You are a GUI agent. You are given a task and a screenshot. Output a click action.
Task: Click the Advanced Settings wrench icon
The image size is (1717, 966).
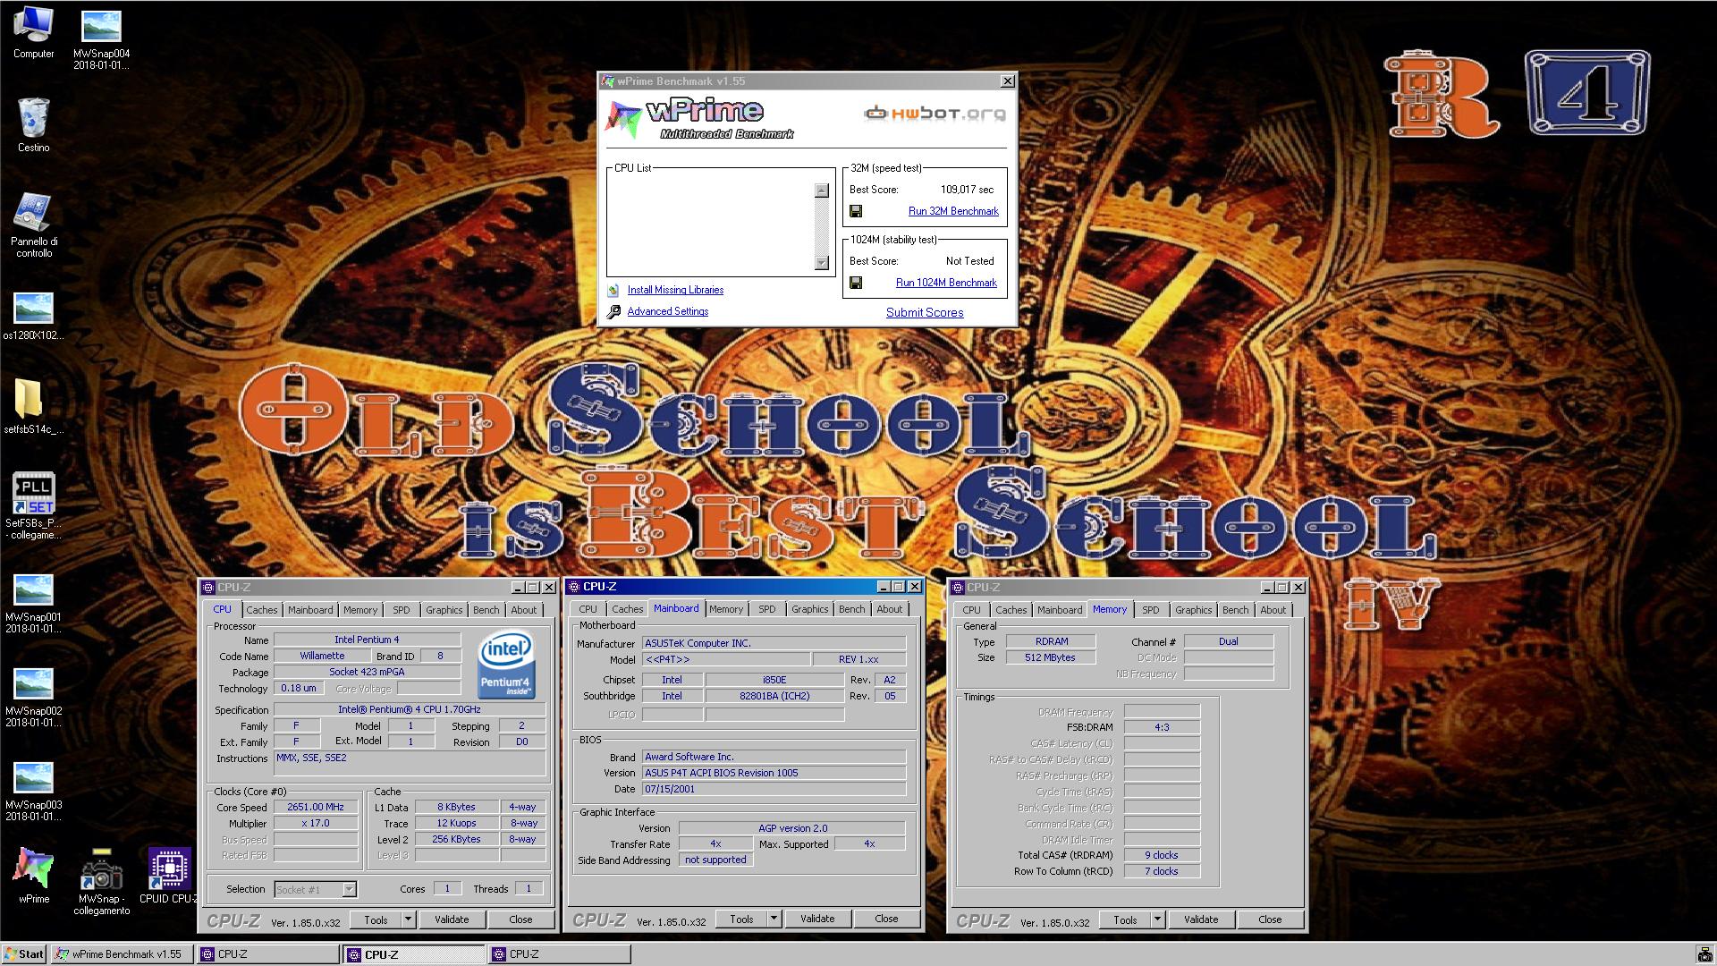click(613, 311)
